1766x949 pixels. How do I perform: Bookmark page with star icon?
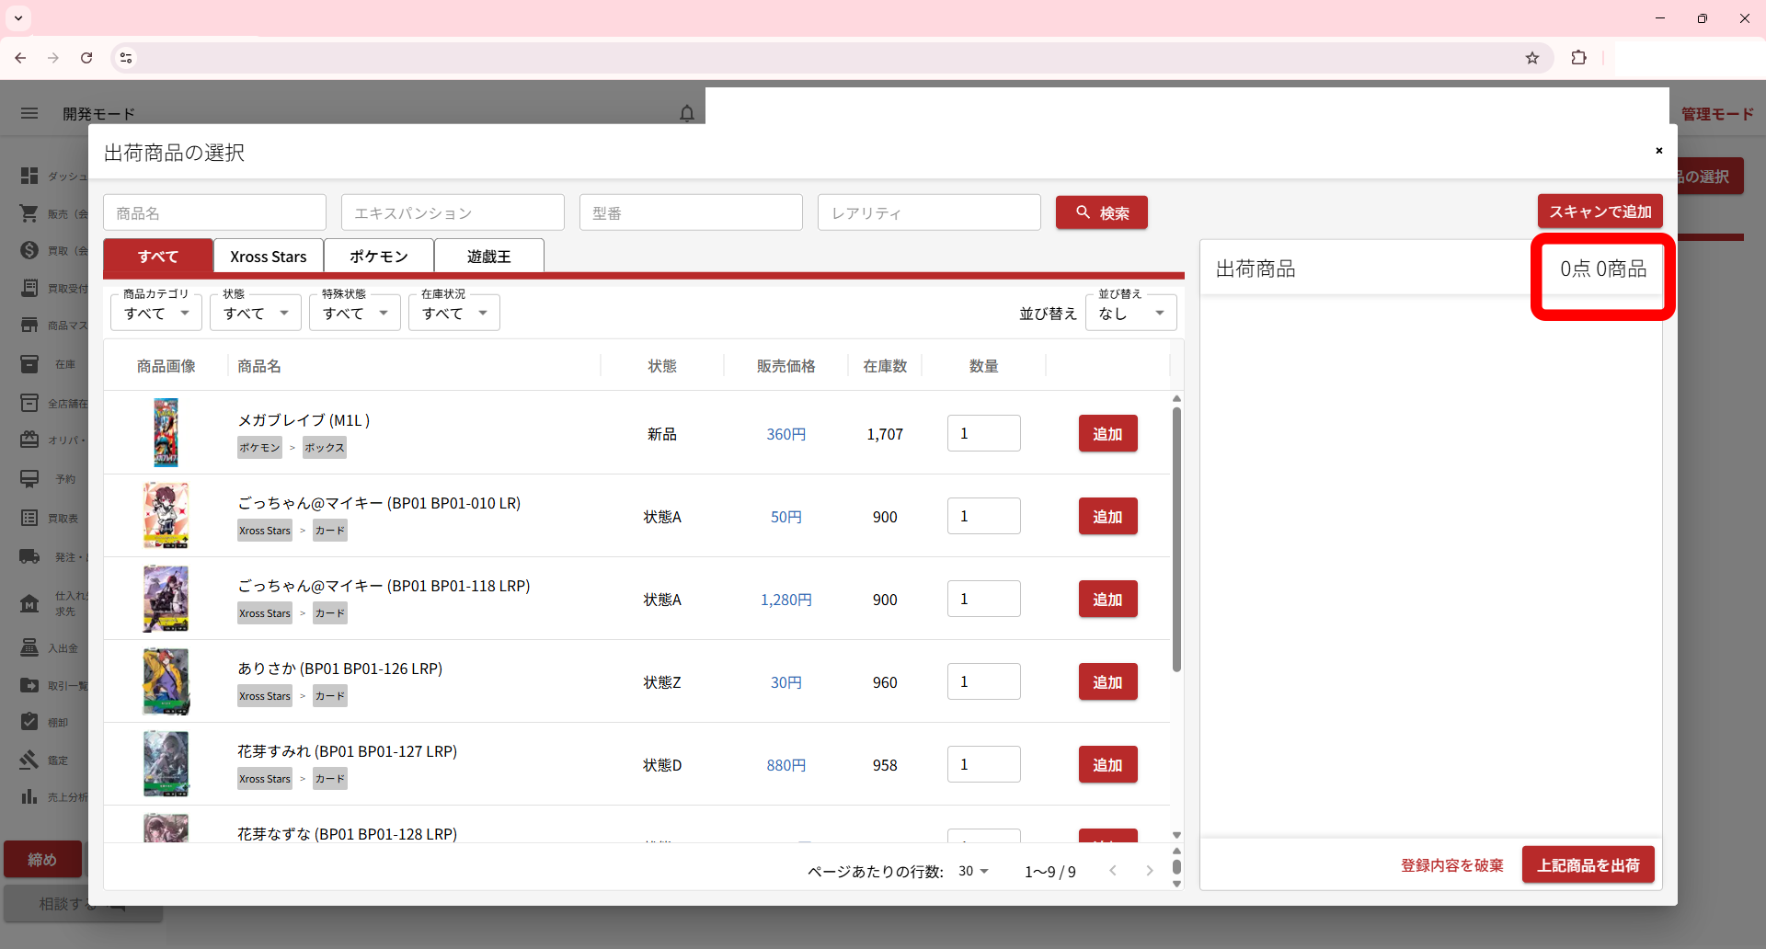pyautogui.click(x=1531, y=58)
